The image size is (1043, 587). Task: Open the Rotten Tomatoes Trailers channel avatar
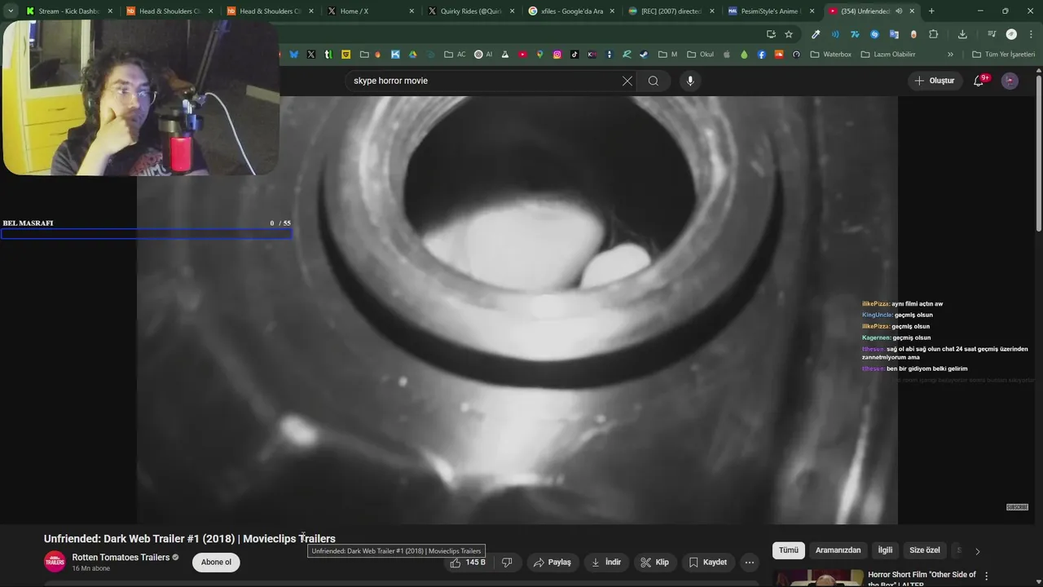tap(55, 562)
